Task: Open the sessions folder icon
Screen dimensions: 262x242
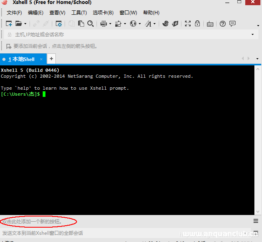Action: click(19, 24)
